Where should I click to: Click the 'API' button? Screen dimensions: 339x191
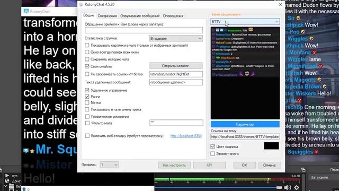point(209,165)
